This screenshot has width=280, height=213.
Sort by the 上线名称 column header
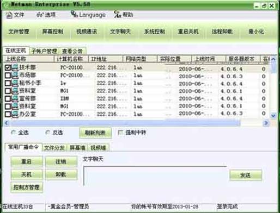[29, 59]
